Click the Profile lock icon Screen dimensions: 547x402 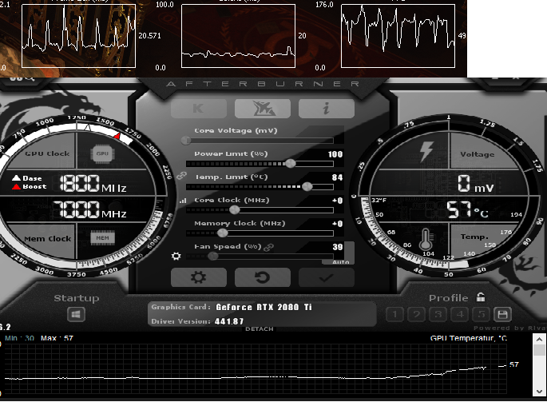481,297
